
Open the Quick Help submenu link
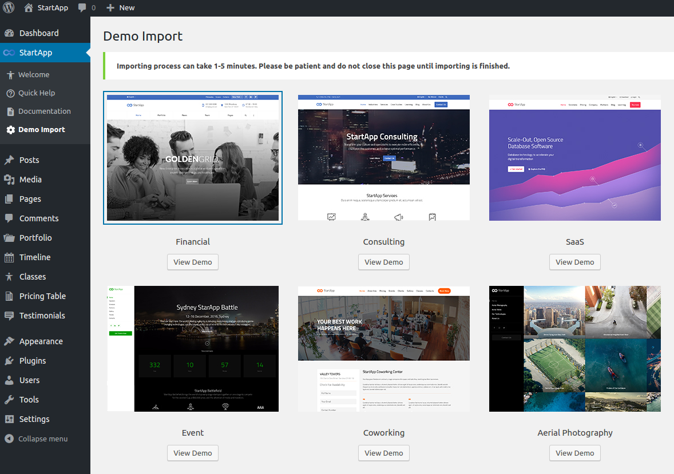(37, 93)
